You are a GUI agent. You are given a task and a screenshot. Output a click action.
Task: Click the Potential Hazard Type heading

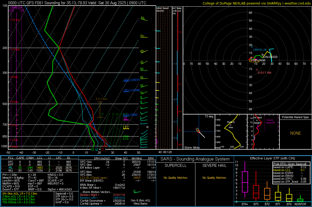(295, 117)
